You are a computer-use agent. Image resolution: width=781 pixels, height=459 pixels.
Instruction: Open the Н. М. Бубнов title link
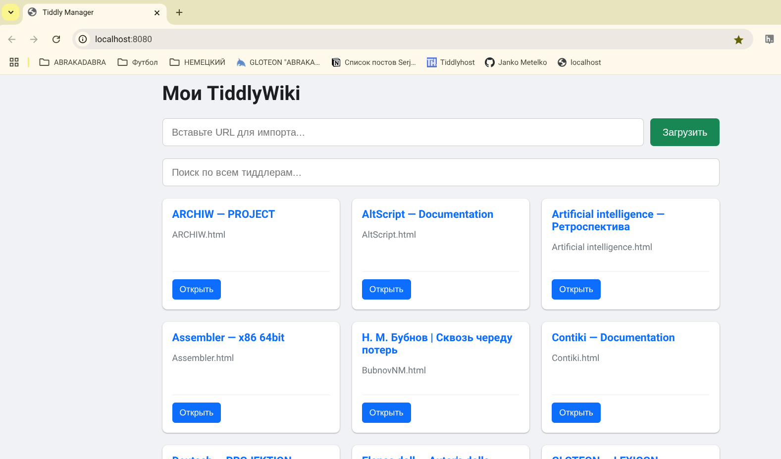click(437, 344)
